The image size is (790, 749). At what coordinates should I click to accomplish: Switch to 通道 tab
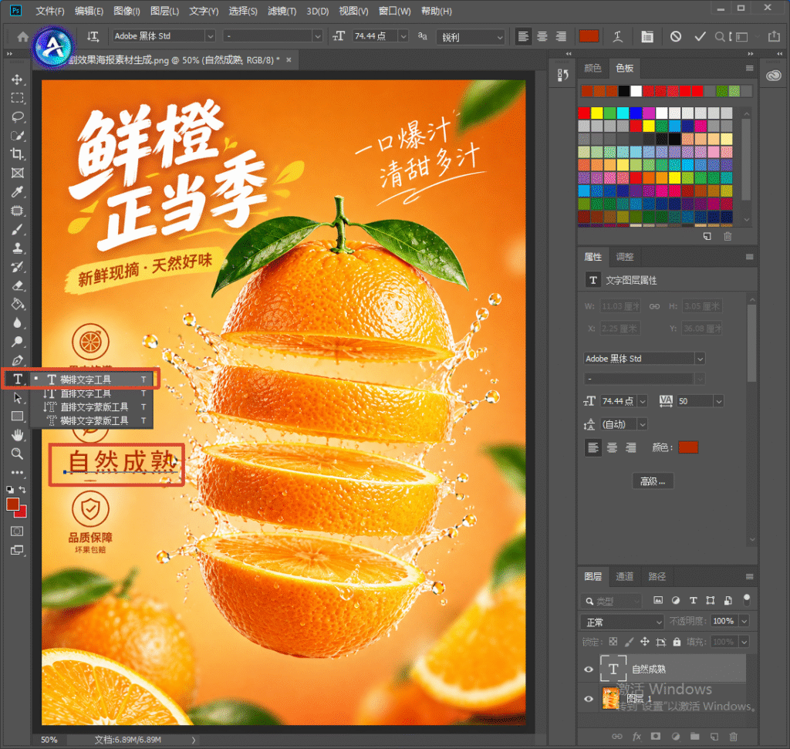[x=624, y=576]
